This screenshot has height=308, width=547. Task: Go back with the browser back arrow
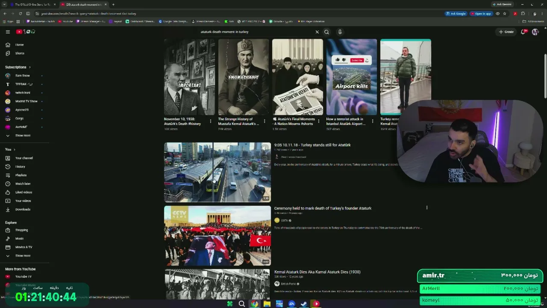coord(5,13)
